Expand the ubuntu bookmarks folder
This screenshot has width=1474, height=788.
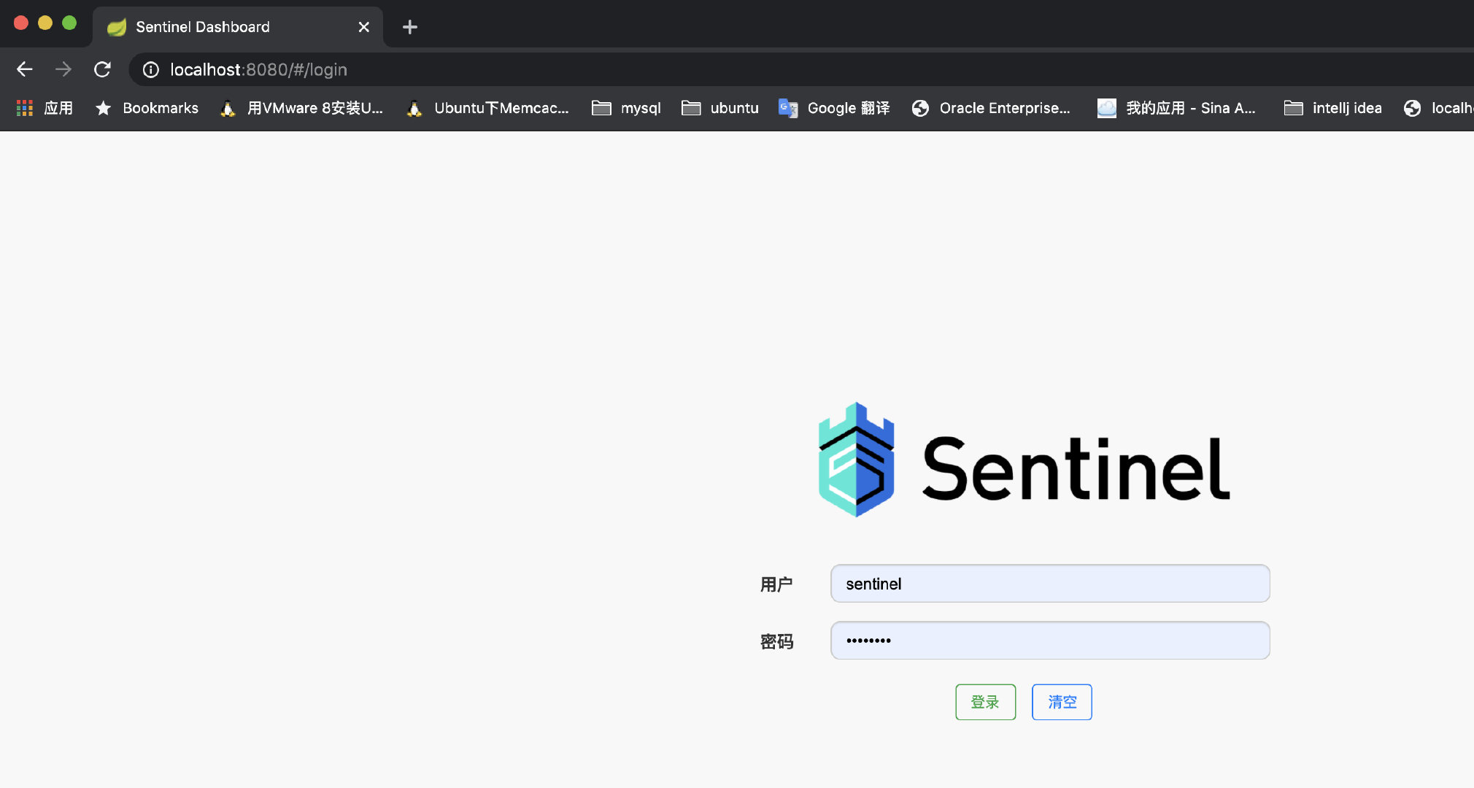(x=720, y=108)
